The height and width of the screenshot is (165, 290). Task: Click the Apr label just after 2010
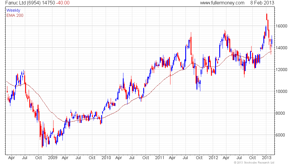[x=119, y=158]
